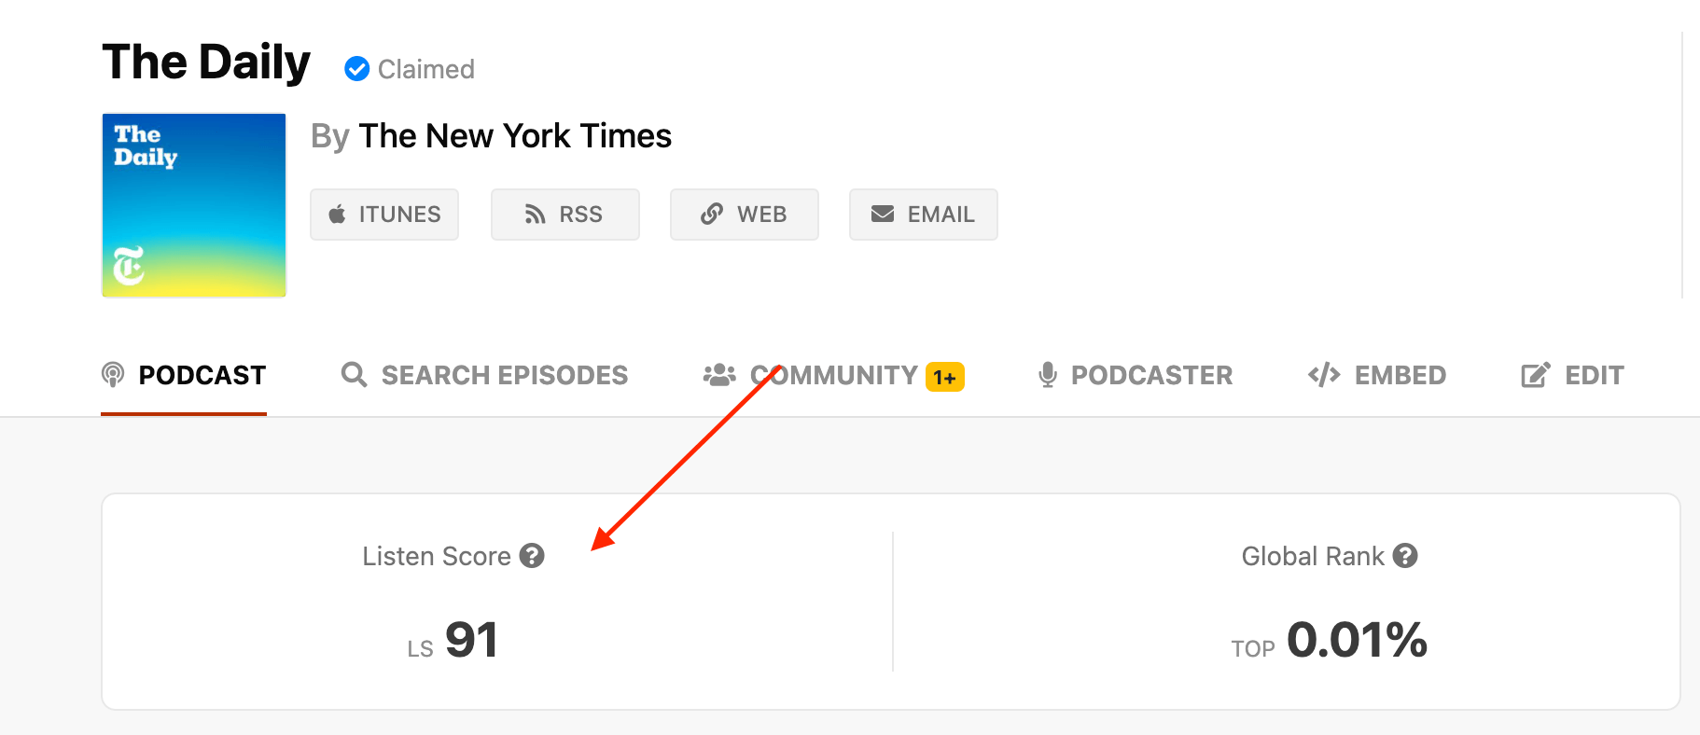Click the blue Claimed verified checkmark
The width and height of the screenshot is (1700, 735).
pos(356,69)
